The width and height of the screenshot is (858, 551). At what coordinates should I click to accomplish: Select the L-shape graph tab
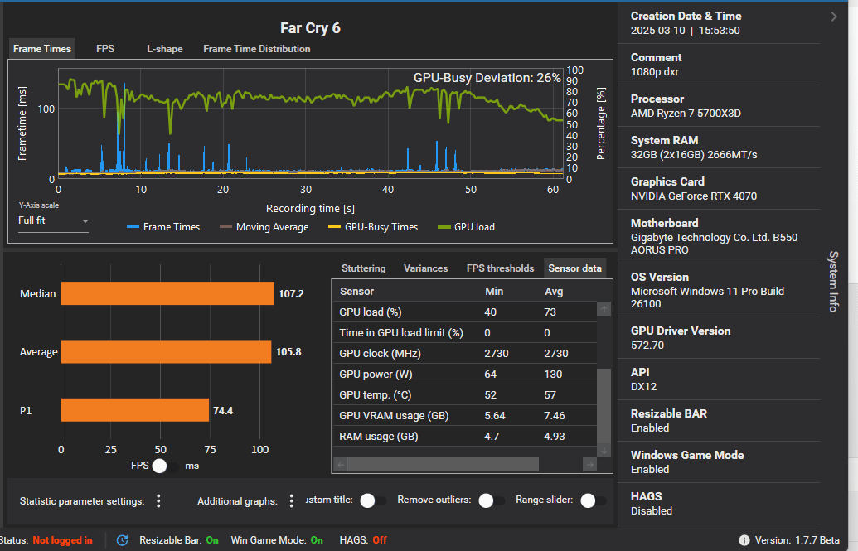point(165,49)
